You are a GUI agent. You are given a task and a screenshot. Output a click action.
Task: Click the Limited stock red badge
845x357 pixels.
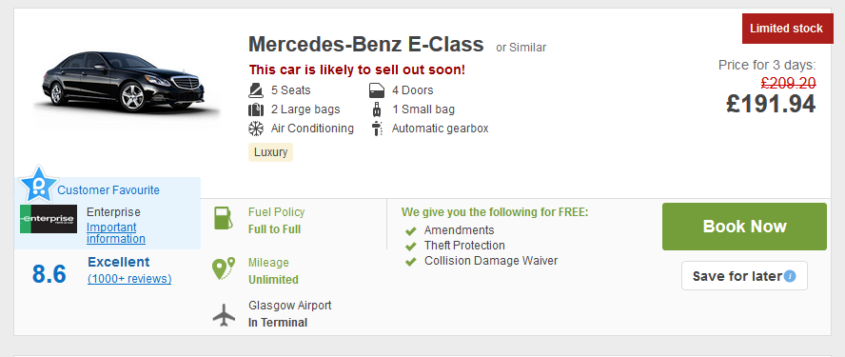point(787,29)
